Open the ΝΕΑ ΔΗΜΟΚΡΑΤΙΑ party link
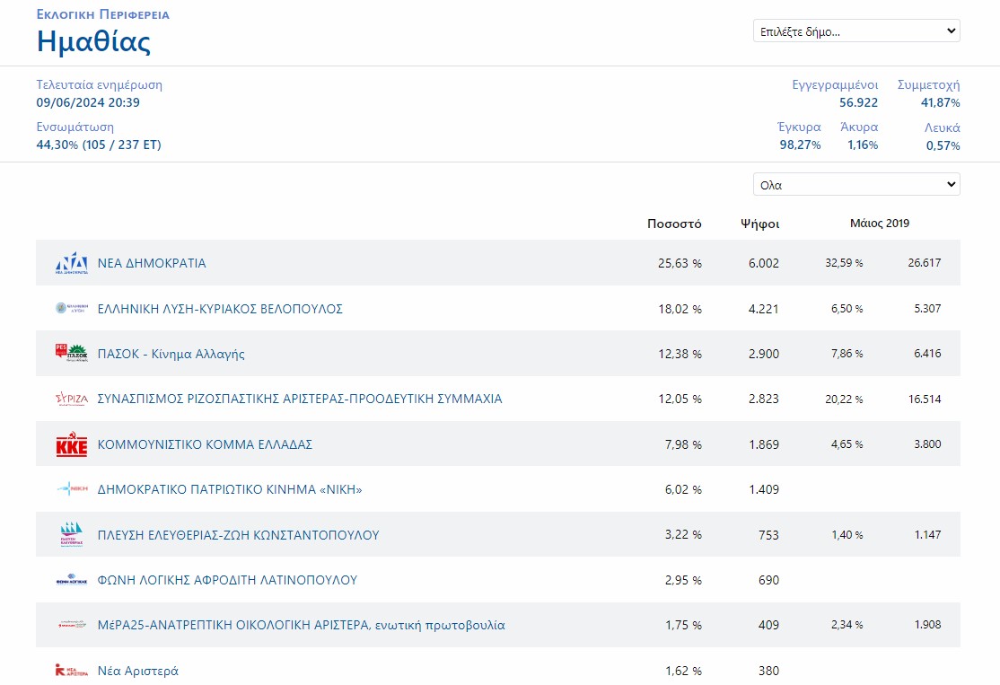 tap(152, 263)
